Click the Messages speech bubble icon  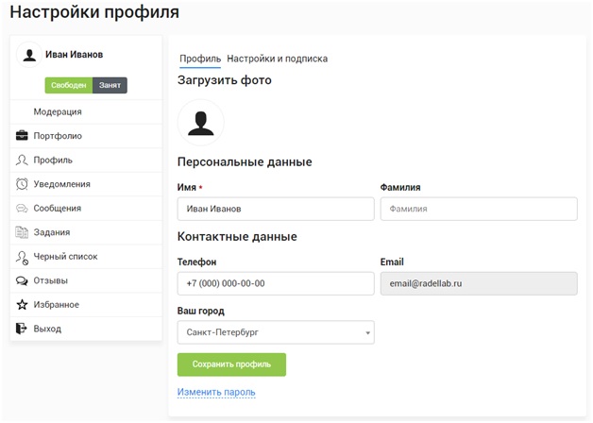pyautogui.click(x=22, y=209)
